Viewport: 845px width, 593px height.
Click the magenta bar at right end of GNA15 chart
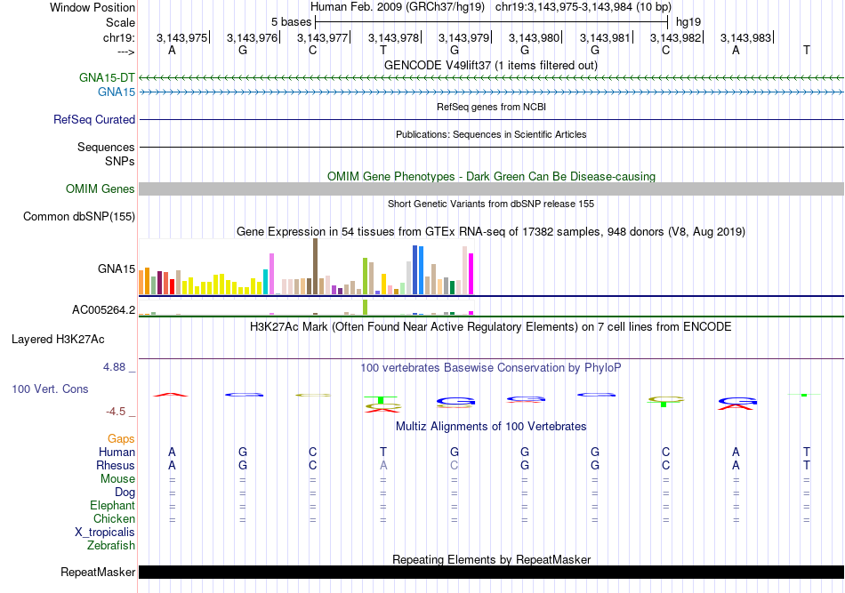pos(471,274)
